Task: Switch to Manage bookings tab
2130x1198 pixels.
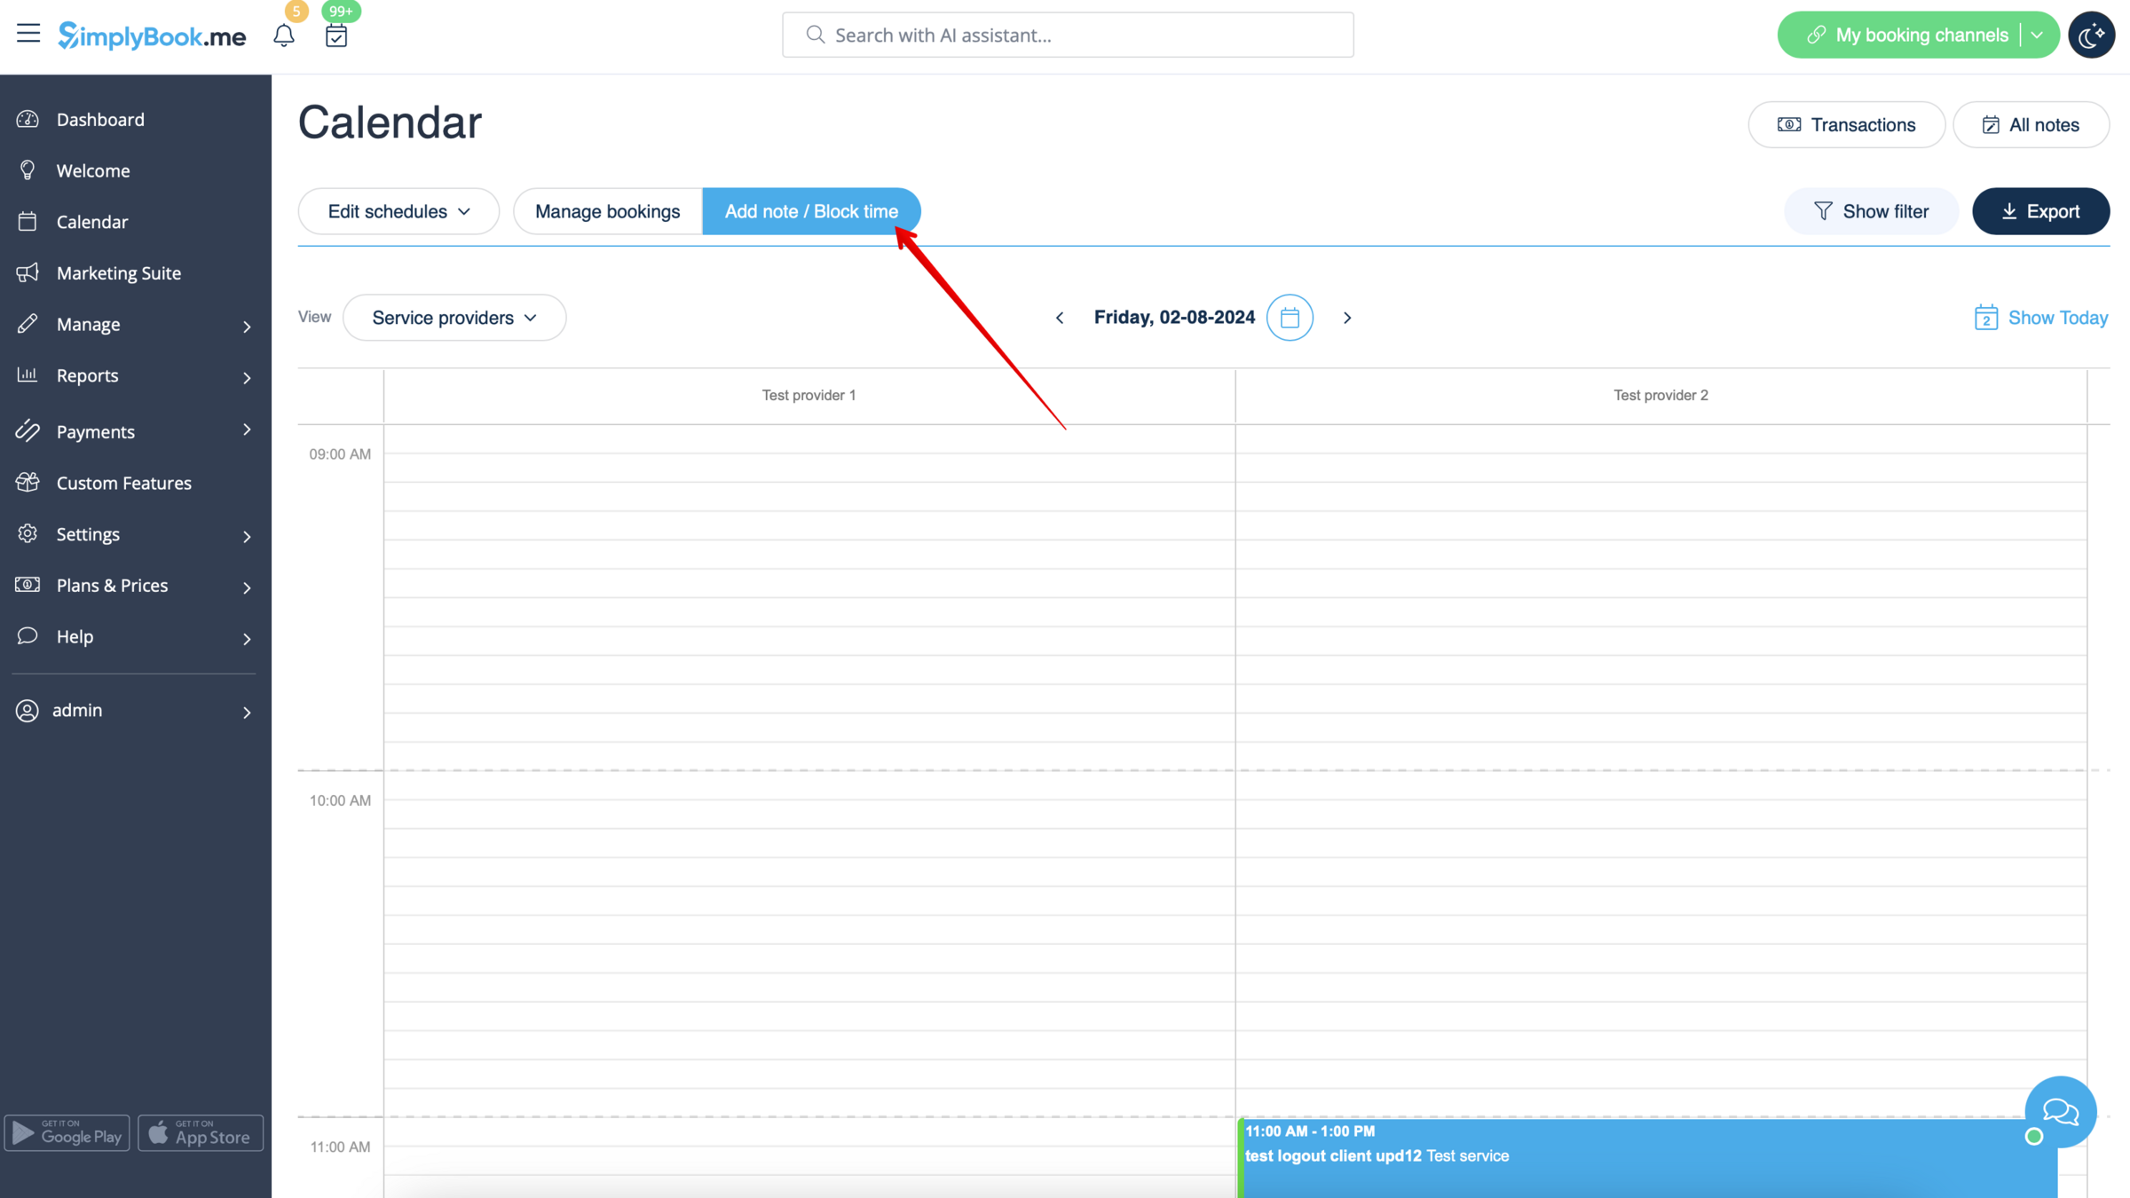Action: point(607,210)
